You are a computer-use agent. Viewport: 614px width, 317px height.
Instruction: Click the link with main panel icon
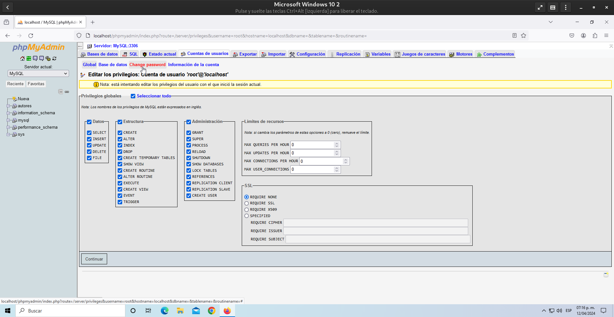click(67, 92)
